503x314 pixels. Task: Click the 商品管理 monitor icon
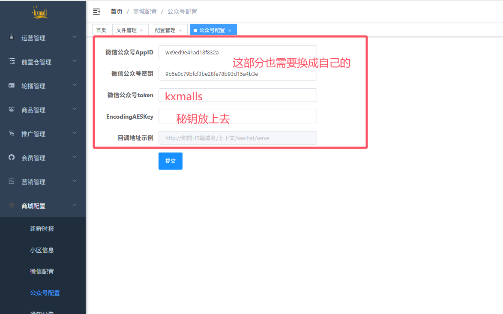point(12,110)
